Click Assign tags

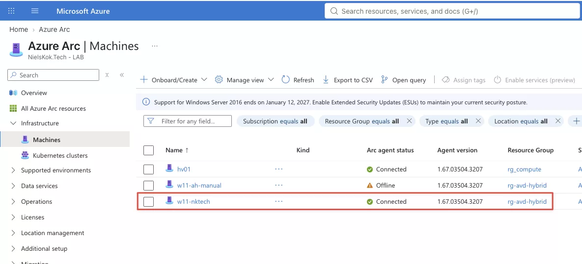pos(464,80)
